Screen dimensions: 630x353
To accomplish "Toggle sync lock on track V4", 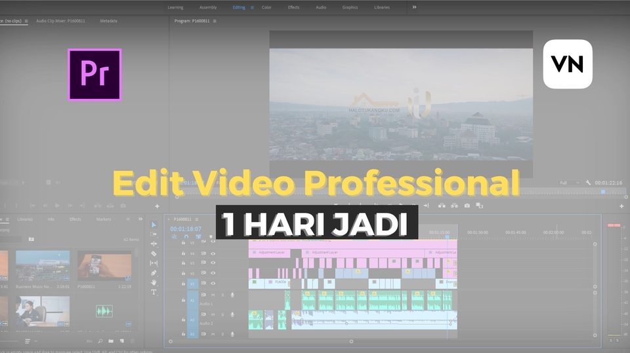I will (203, 253).
